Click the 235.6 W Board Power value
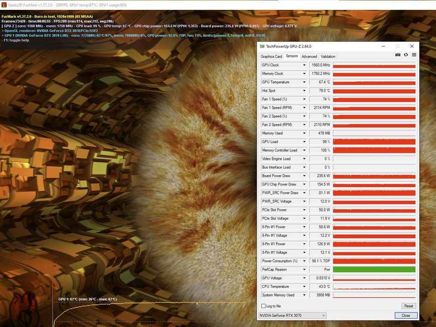 point(320,176)
